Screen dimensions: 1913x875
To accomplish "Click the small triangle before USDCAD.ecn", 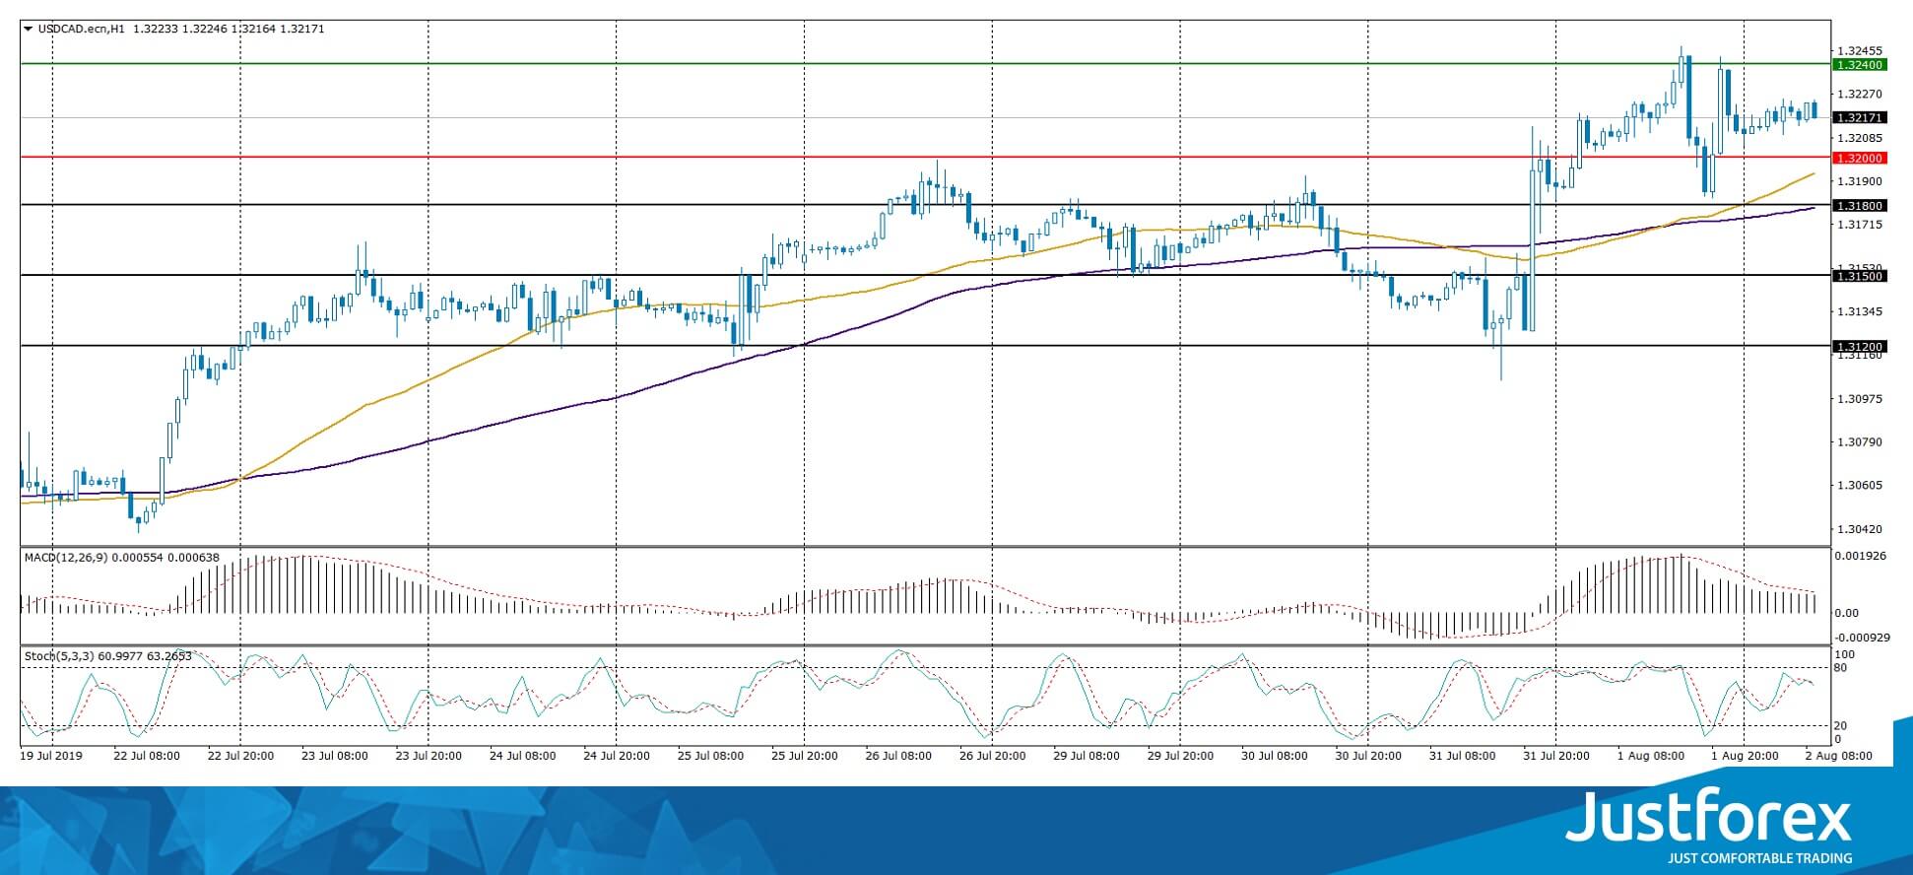I will (x=28, y=30).
